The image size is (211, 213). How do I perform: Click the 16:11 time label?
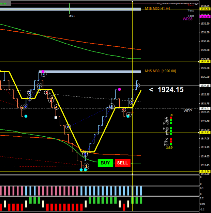coord(72,16)
